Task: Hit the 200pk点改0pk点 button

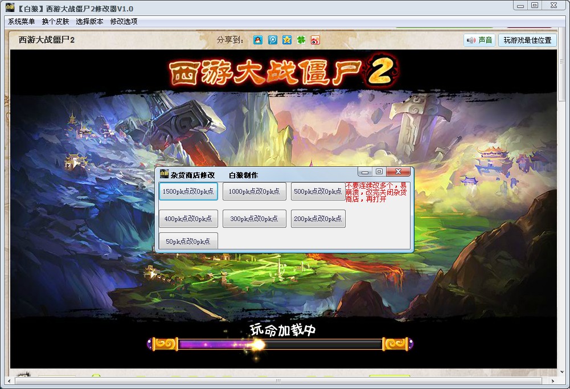Action: click(x=318, y=219)
